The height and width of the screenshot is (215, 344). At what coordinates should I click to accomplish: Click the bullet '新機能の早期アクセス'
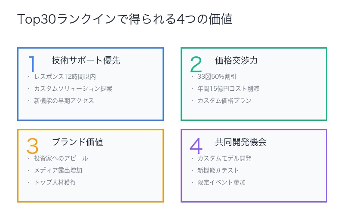(64, 101)
